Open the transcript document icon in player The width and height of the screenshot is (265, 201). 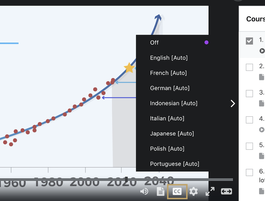161,191
